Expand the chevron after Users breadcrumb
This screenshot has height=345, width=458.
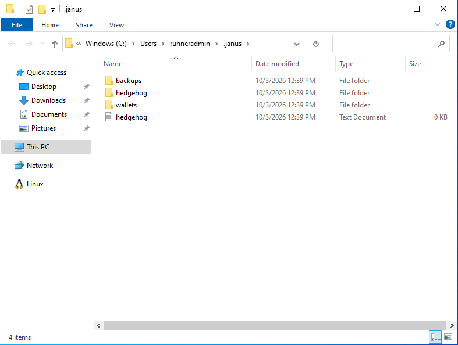click(164, 44)
